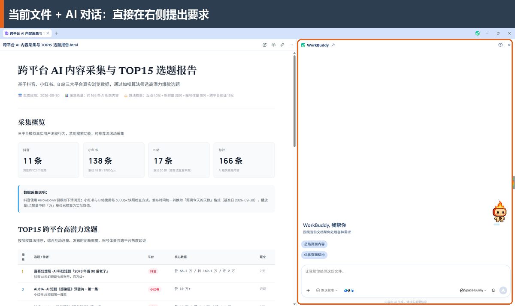Image resolution: width=515 pixels, height=306 pixels.
Task: Minimize the application window
Action: pos(487,33)
